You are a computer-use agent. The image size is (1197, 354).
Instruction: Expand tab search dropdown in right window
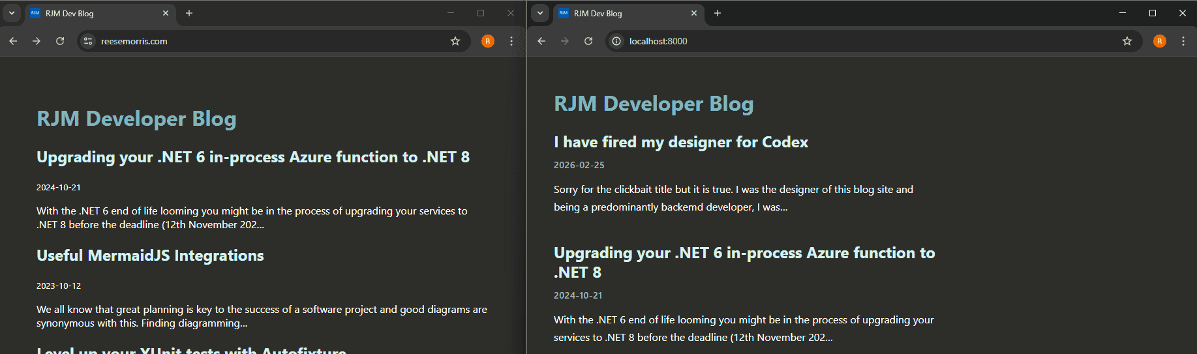(540, 13)
